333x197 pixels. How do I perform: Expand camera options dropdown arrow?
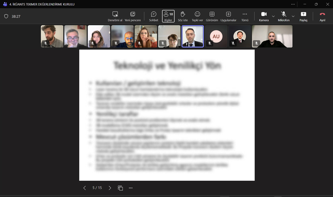(273, 16)
